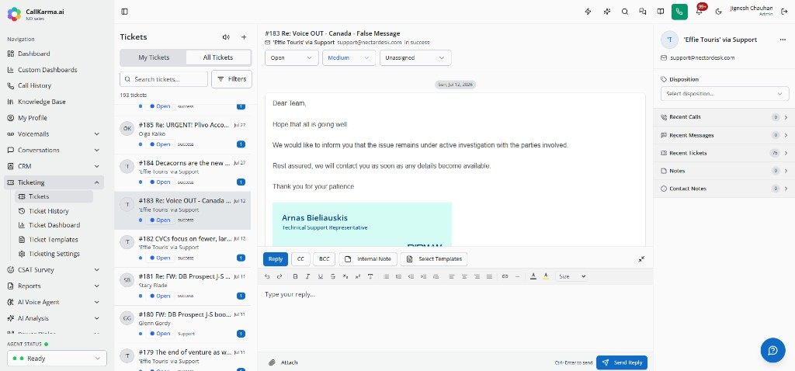Click the Send Reply button
The image size is (795, 371).
pos(622,362)
